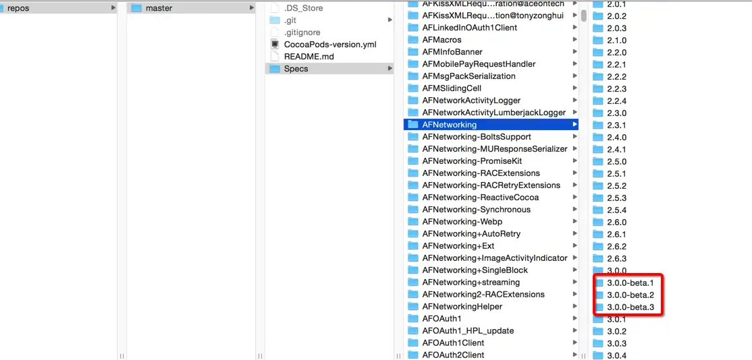Expand the AFNetworking+AutoRetry arrow
The image size is (752, 360).
574,234
